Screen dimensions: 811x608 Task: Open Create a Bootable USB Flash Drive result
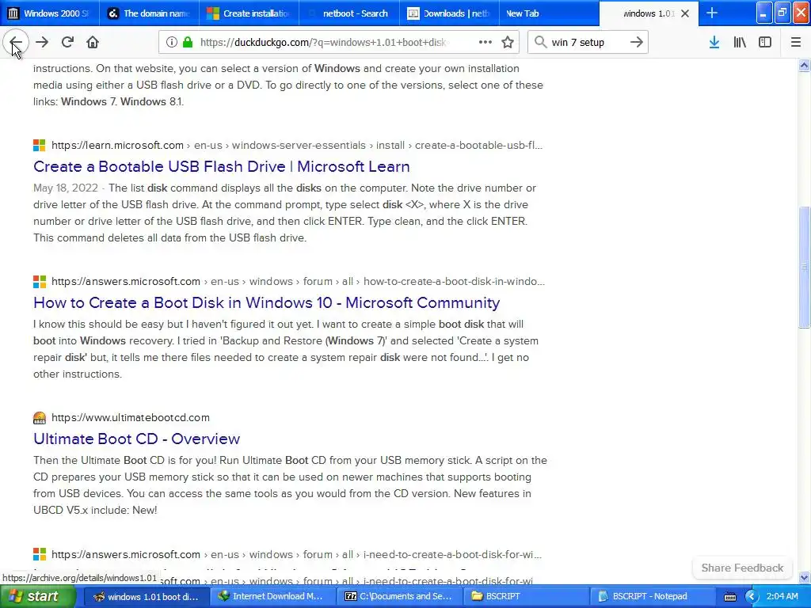tap(222, 166)
